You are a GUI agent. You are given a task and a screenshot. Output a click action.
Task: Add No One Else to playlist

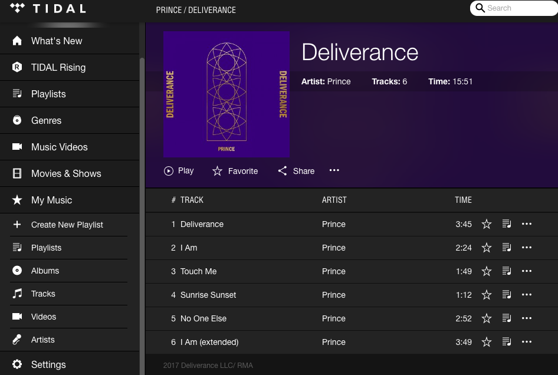[507, 318]
